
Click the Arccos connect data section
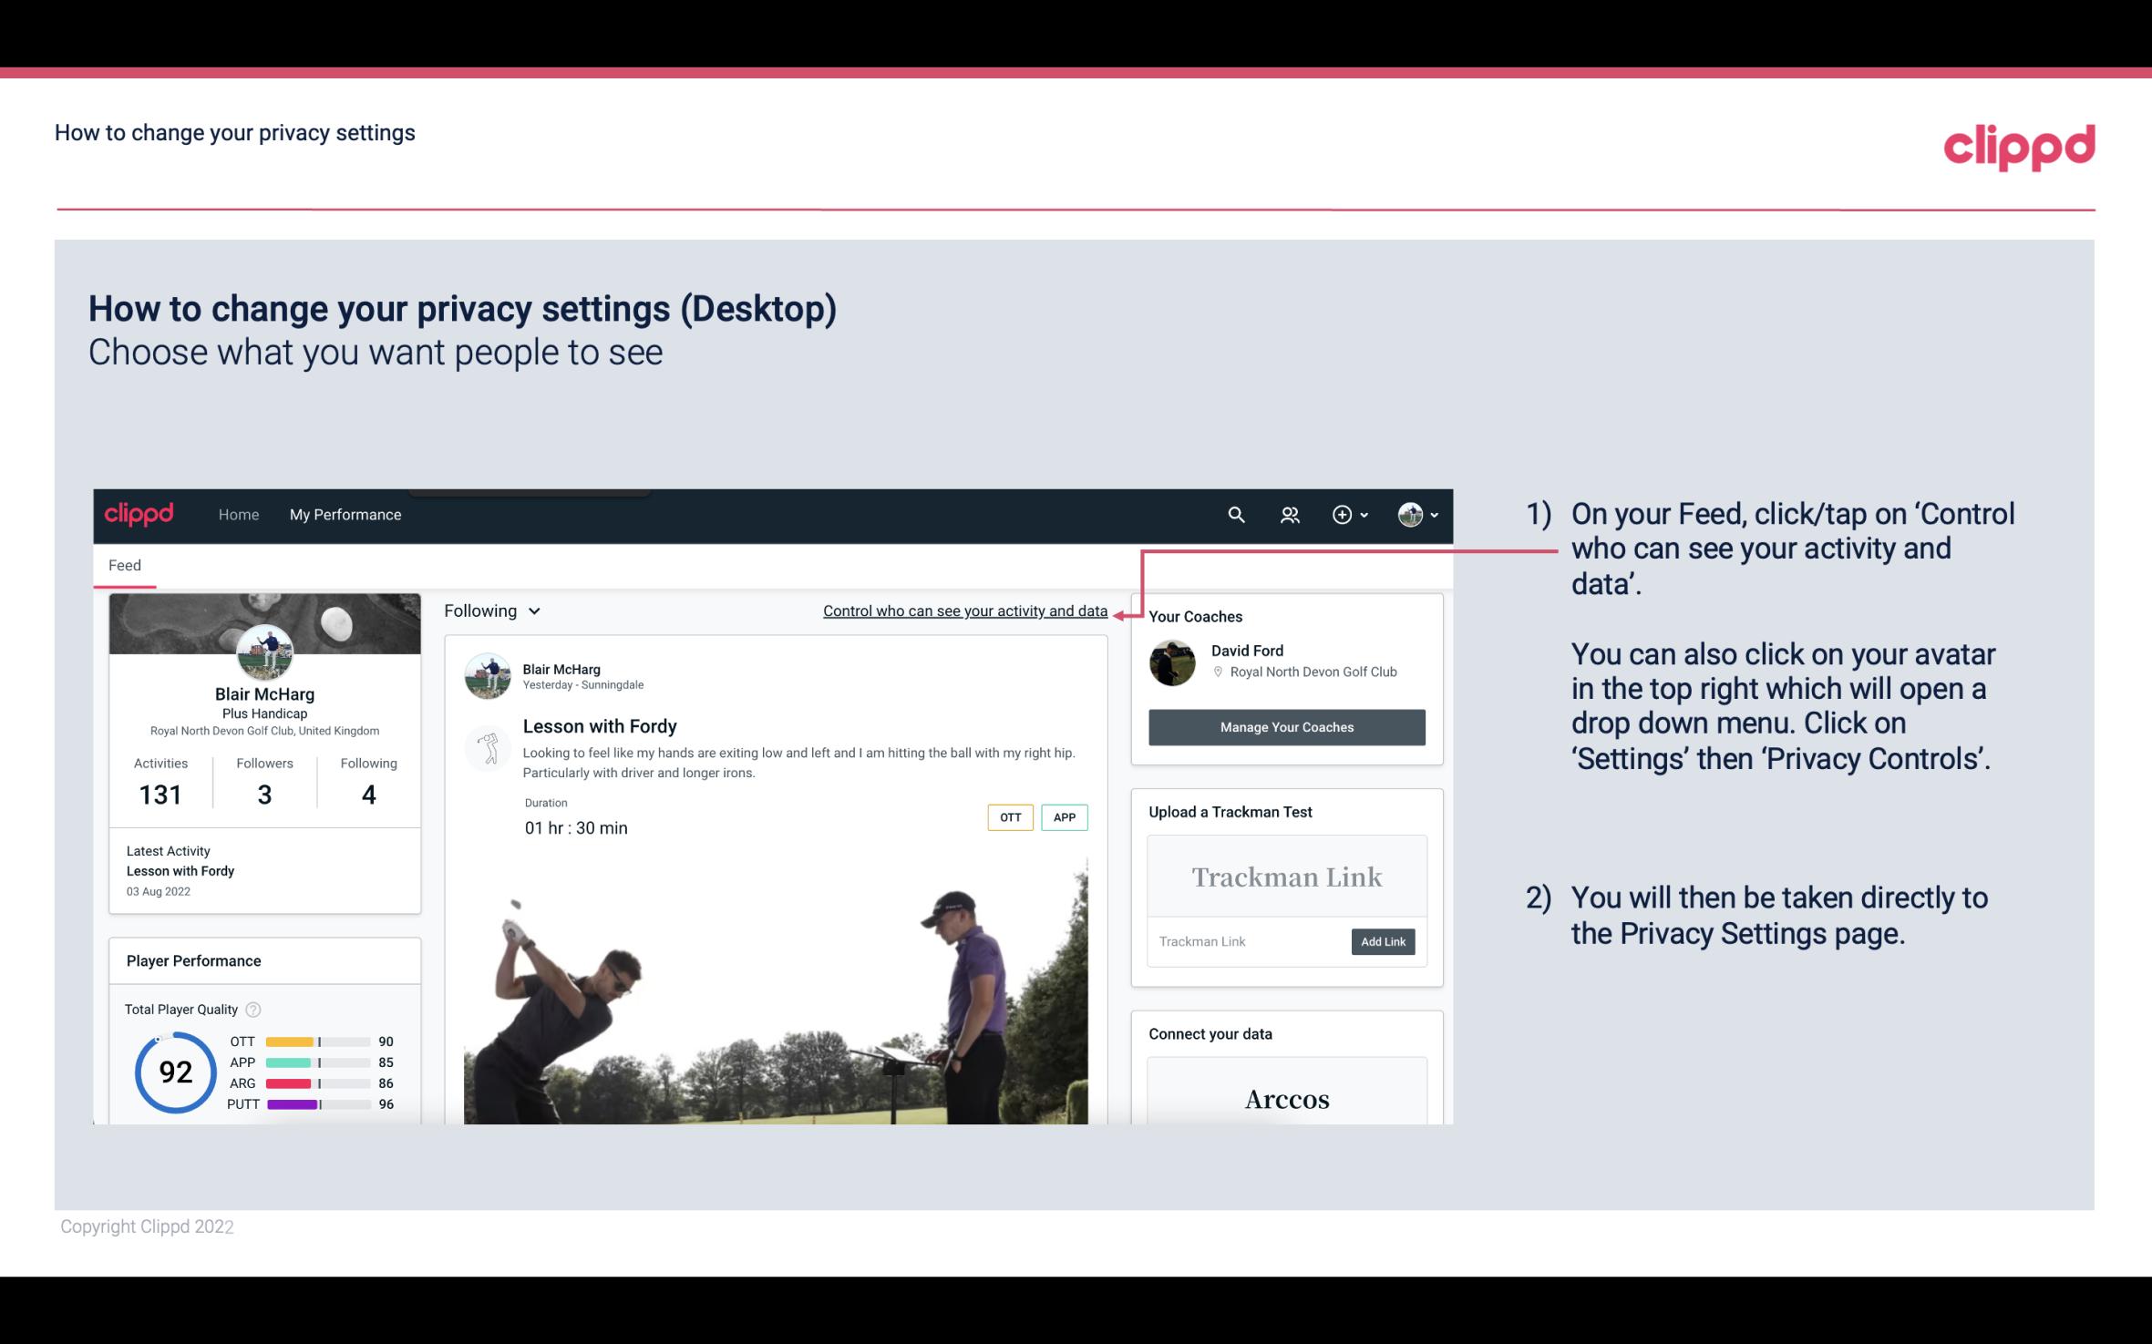tap(1285, 1096)
